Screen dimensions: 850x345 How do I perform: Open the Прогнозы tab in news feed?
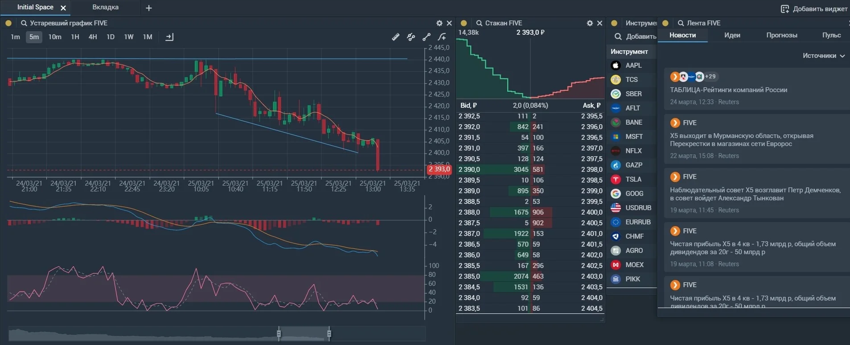tap(782, 35)
